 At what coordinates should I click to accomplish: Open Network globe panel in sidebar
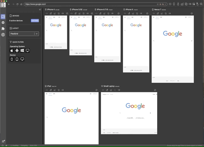pos(3,35)
